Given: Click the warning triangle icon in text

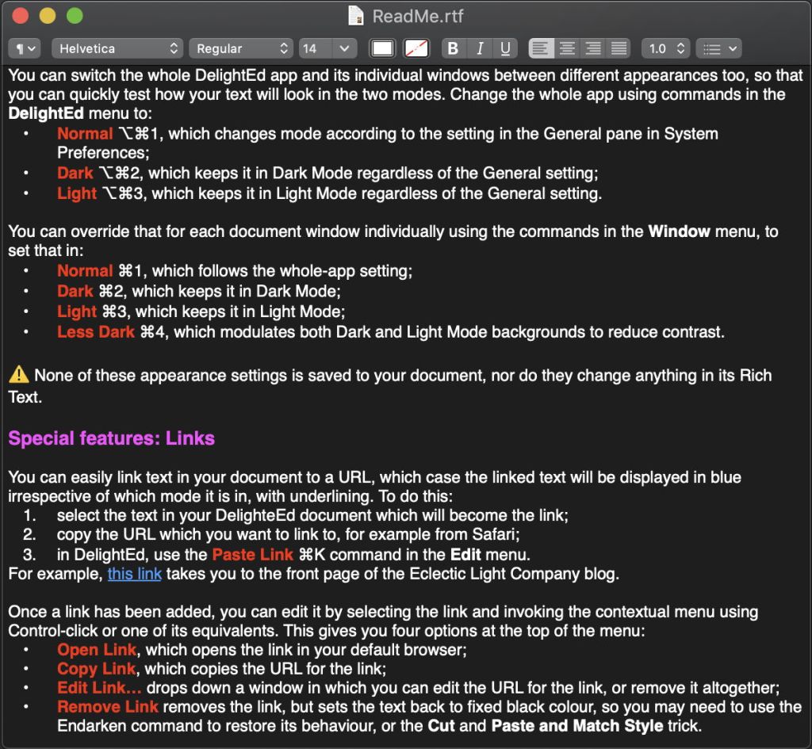Looking at the screenshot, I should click(18, 376).
